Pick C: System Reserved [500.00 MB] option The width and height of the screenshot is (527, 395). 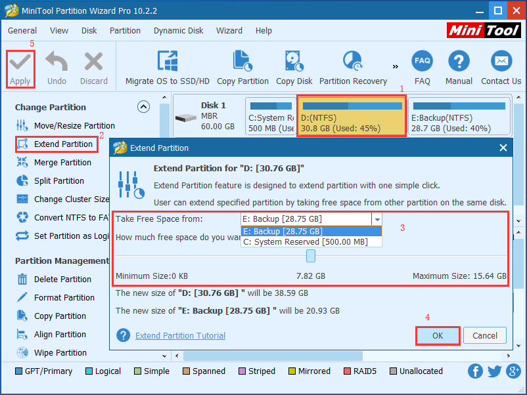coord(311,242)
